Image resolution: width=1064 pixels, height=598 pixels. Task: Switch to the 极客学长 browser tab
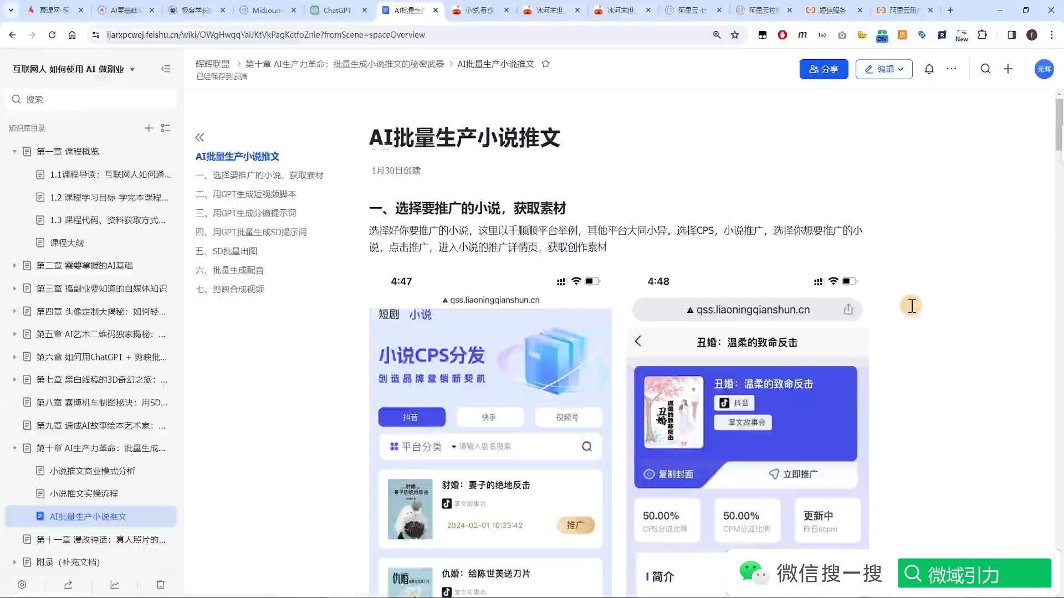pyautogui.click(x=196, y=10)
